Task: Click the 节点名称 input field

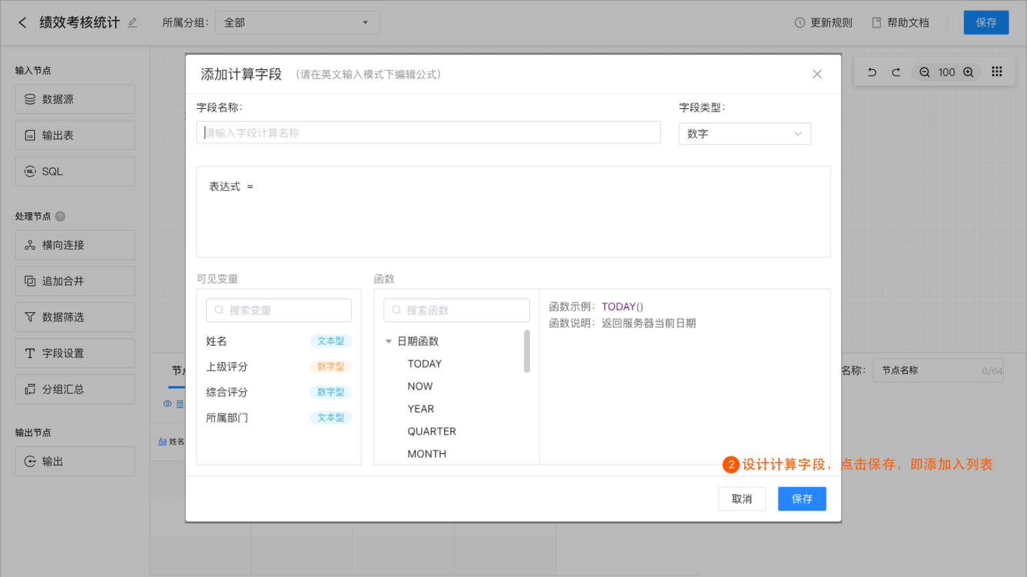Action: (x=938, y=370)
